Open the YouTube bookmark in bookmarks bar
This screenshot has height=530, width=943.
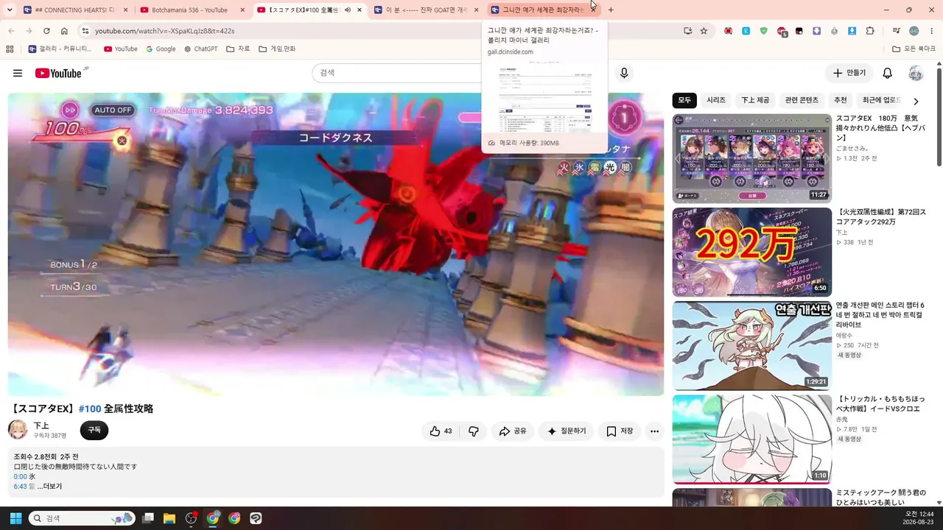click(x=120, y=49)
